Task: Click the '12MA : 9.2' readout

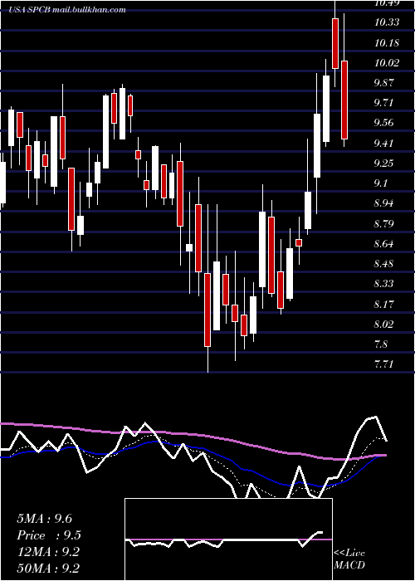Action: point(48,552)
